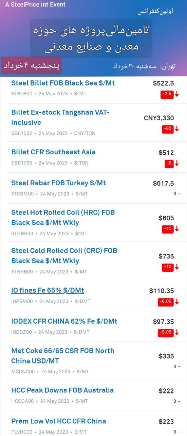
Task: Click the red down arrow beside -2.5
Action: tap(177, 94)
